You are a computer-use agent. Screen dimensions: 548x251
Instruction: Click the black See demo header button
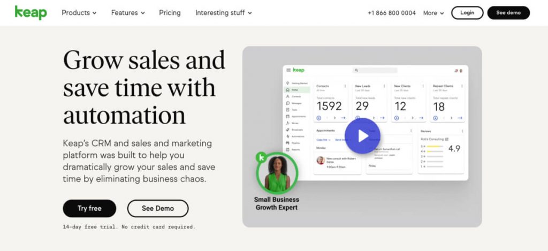(508, 13)
